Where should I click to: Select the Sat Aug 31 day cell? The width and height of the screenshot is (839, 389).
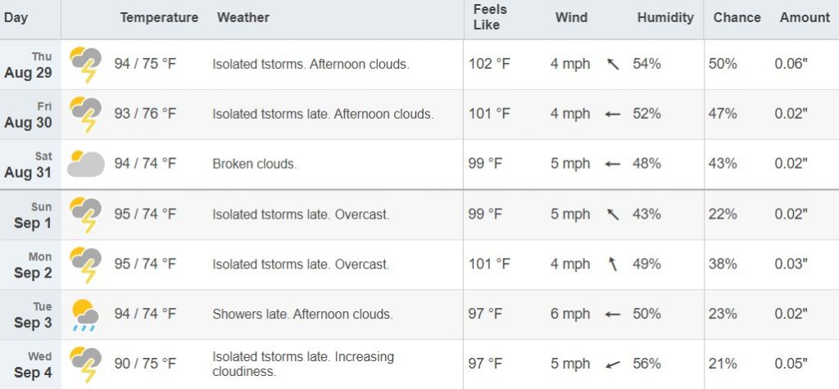(x=30, y=165)
